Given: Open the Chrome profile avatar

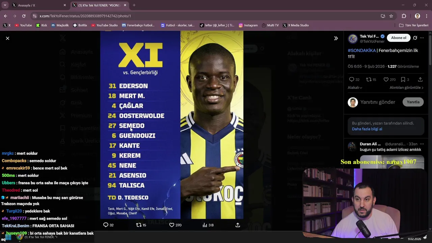Looking at the screenshot, I should point(417,16).
